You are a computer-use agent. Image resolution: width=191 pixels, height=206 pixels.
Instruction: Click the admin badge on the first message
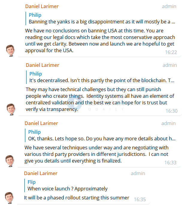point(169,6)
